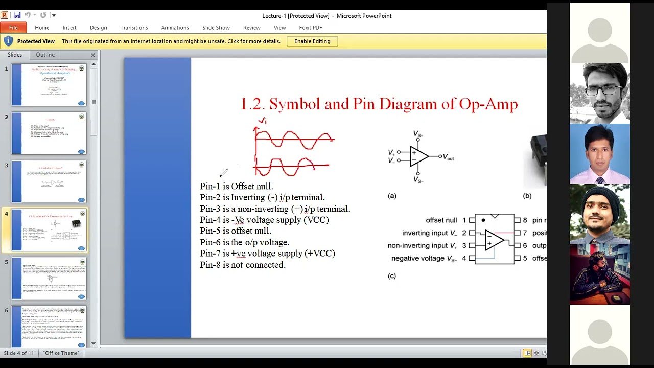Viewport: 654px width, 368px height.
Task: Open the Slide Show ribbon tab
Action: 216,28
